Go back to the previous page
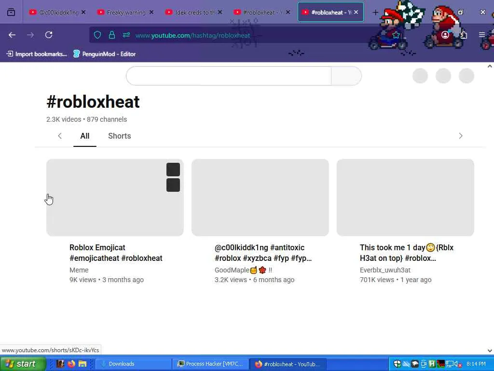The image size is (494, 371). click(12, 35)
